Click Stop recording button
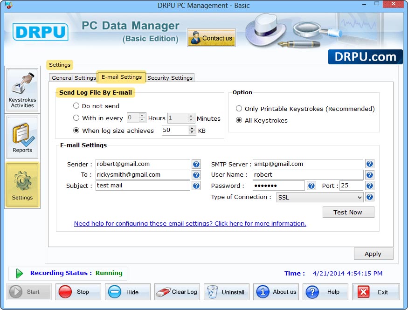408x310 pixels. 78,292
